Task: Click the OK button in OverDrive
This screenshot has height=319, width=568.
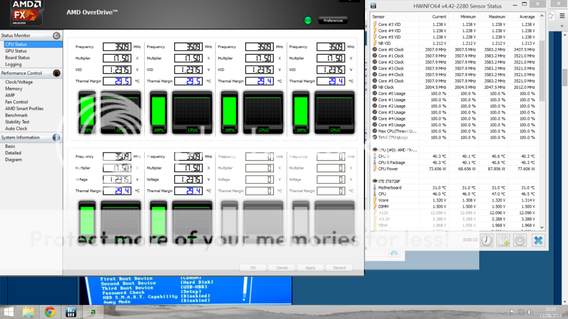Action: [253, 267]
